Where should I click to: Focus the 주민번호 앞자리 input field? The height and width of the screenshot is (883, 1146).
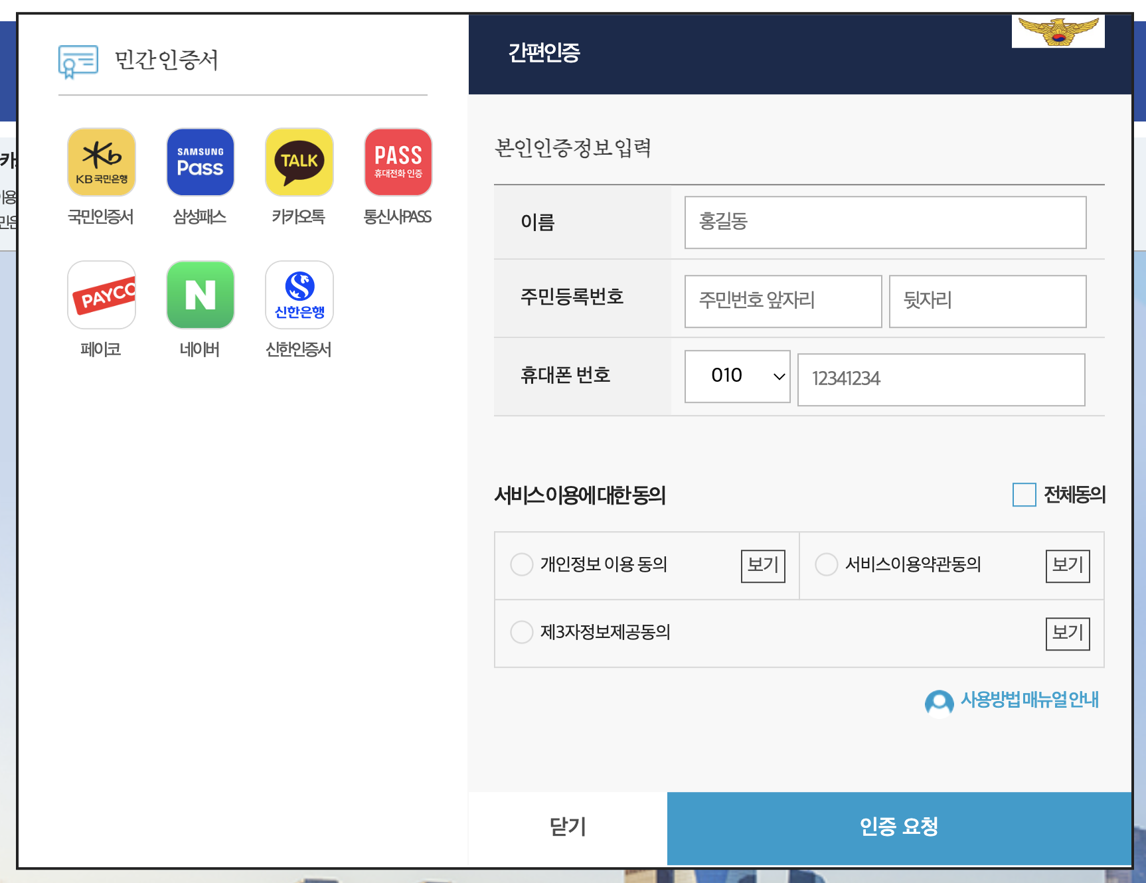(x=783, y=301)
